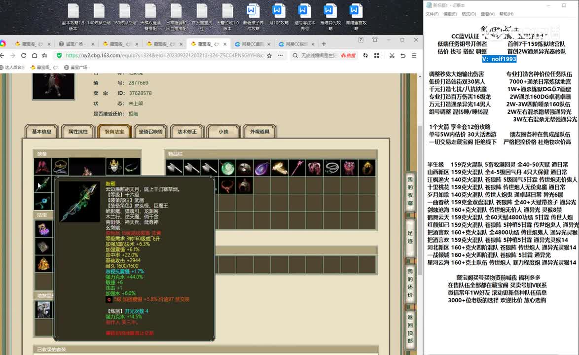Switch to the 小孩 tab
579x355 pixels.
[x=223, y=131]
